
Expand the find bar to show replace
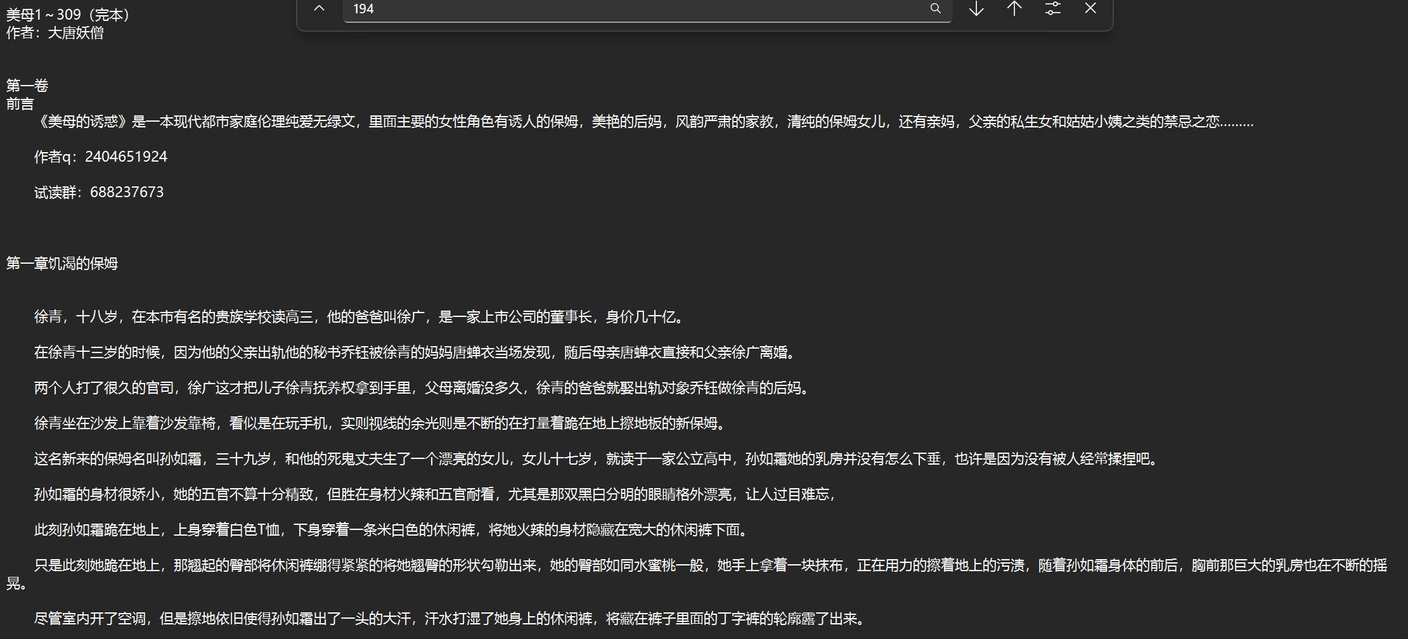tap(320, 9)
